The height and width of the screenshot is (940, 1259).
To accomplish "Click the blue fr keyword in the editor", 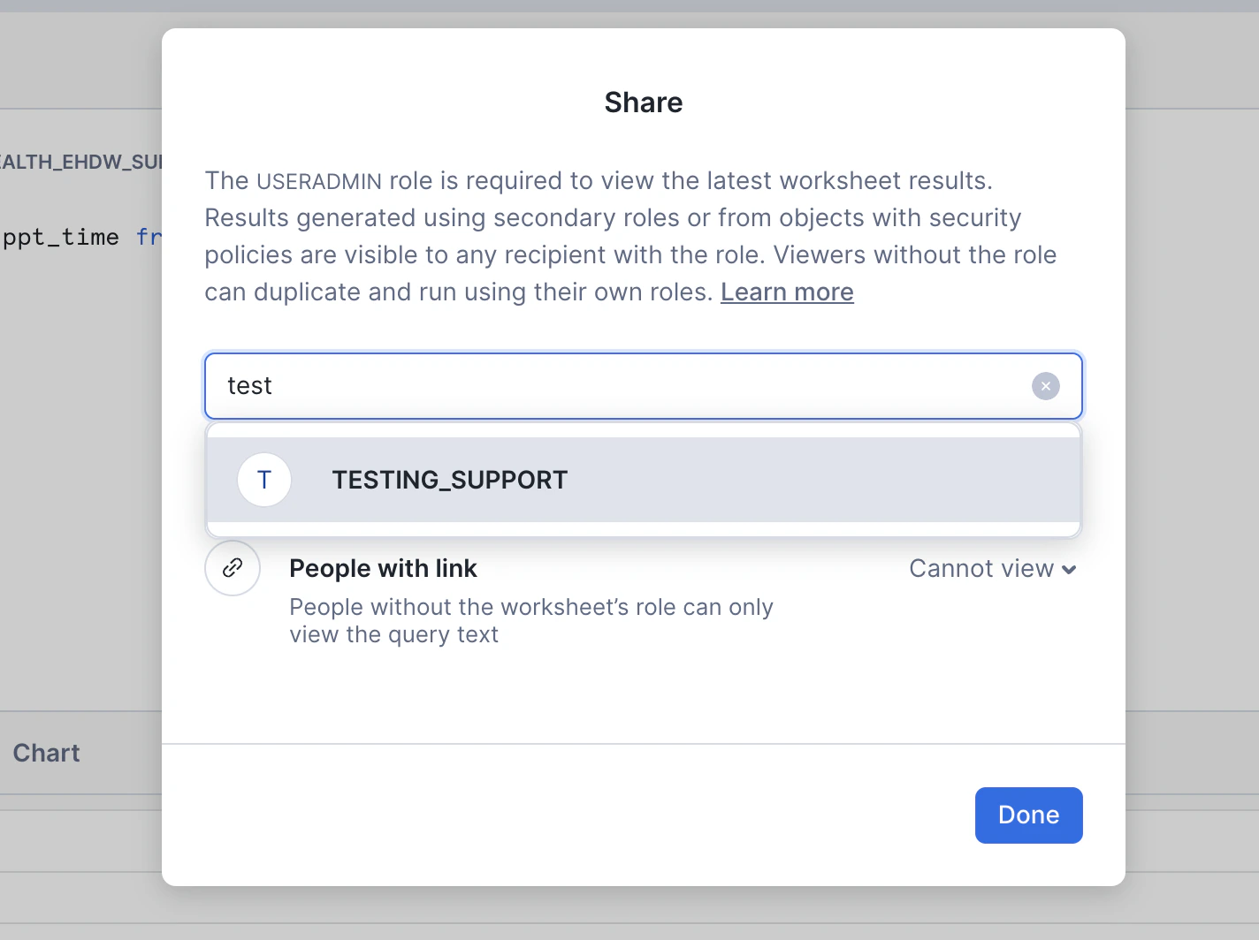I will click(149, 238).
